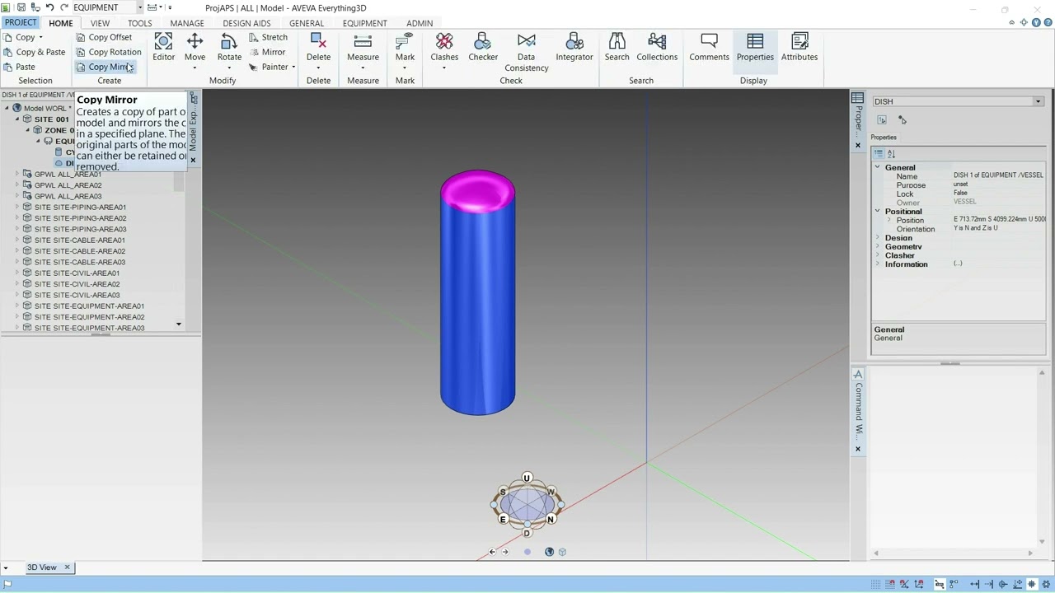Select the Painter tool
The height and width of the screenshot is (593, 1055).
269,67
